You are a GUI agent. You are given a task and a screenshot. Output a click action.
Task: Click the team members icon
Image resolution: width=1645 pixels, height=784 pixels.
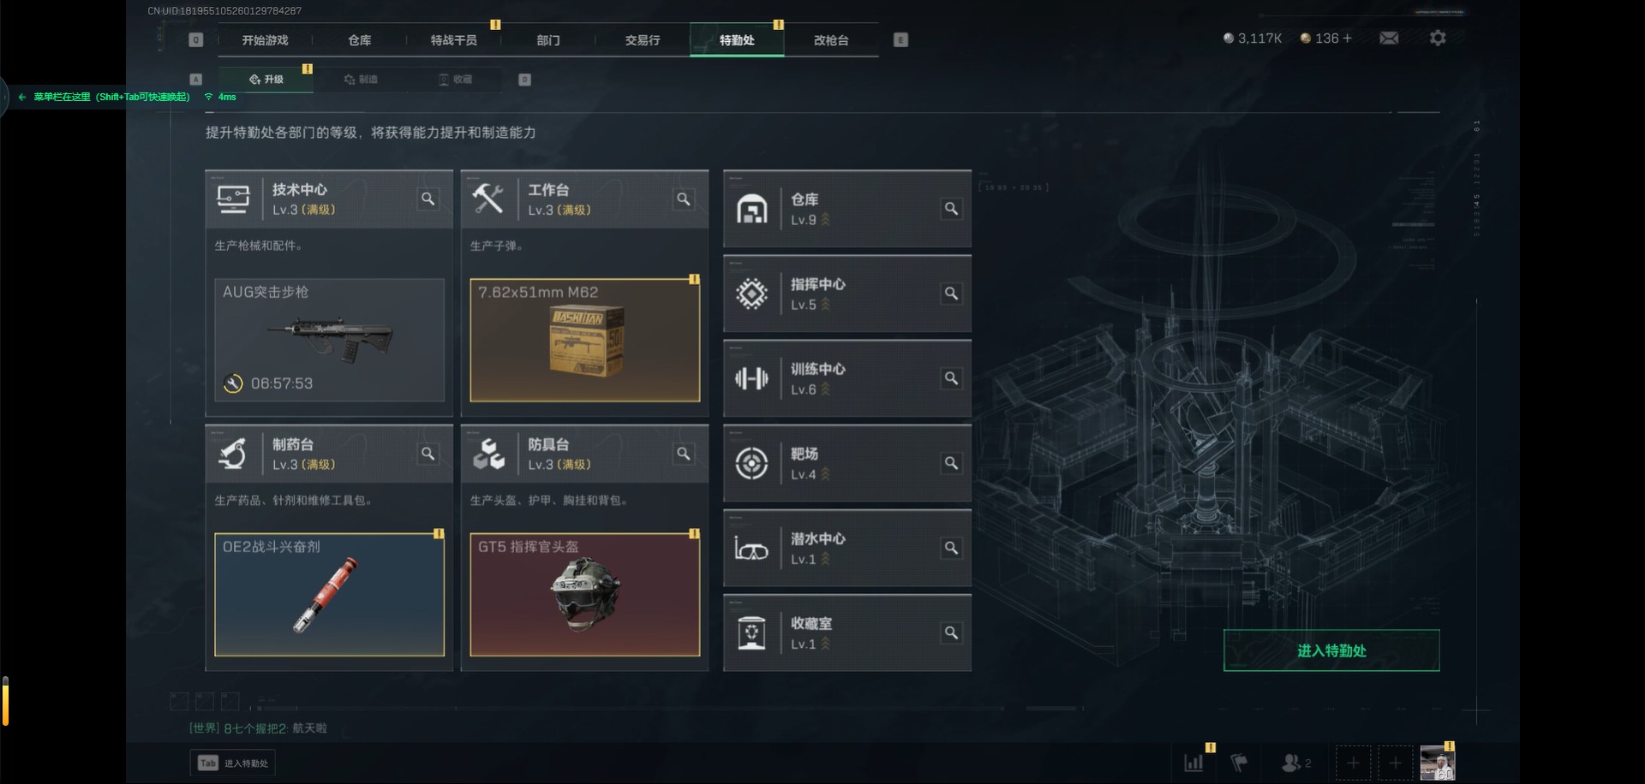point(1295,763)
